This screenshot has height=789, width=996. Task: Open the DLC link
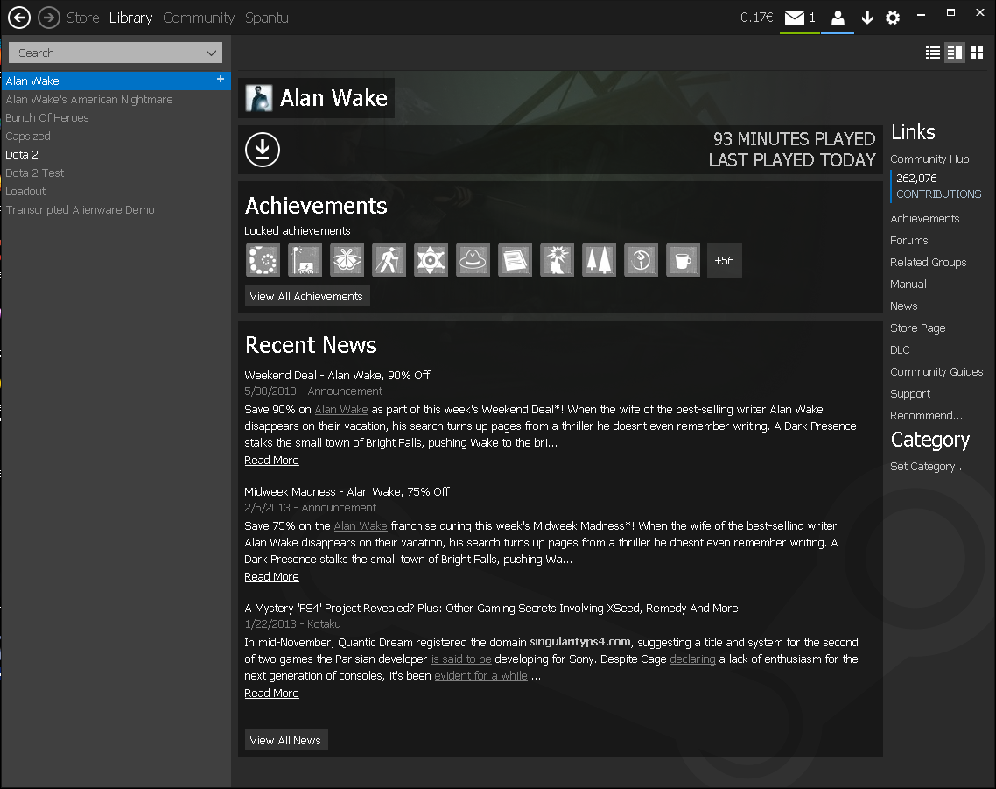click(900, 350)
